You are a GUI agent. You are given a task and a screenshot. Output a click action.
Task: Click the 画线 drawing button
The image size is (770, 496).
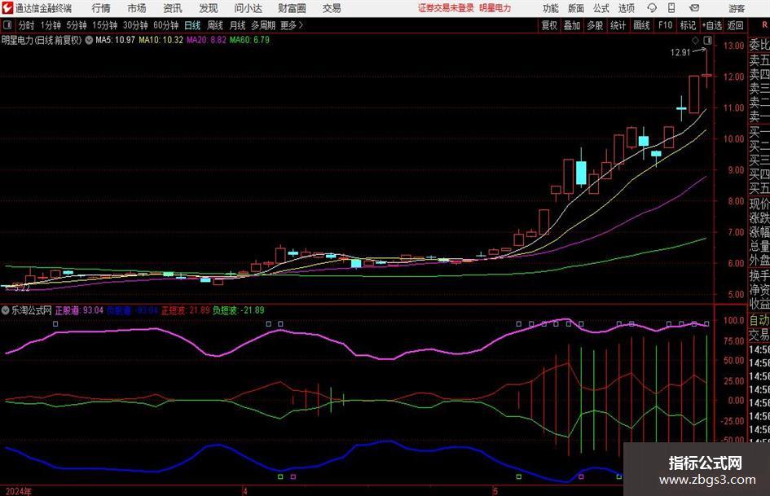pyautogui.click(x=641, y=25)
